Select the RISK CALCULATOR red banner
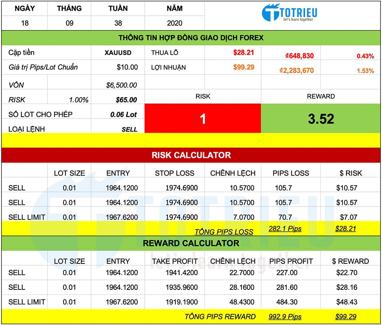 click(x=191, y=155)
